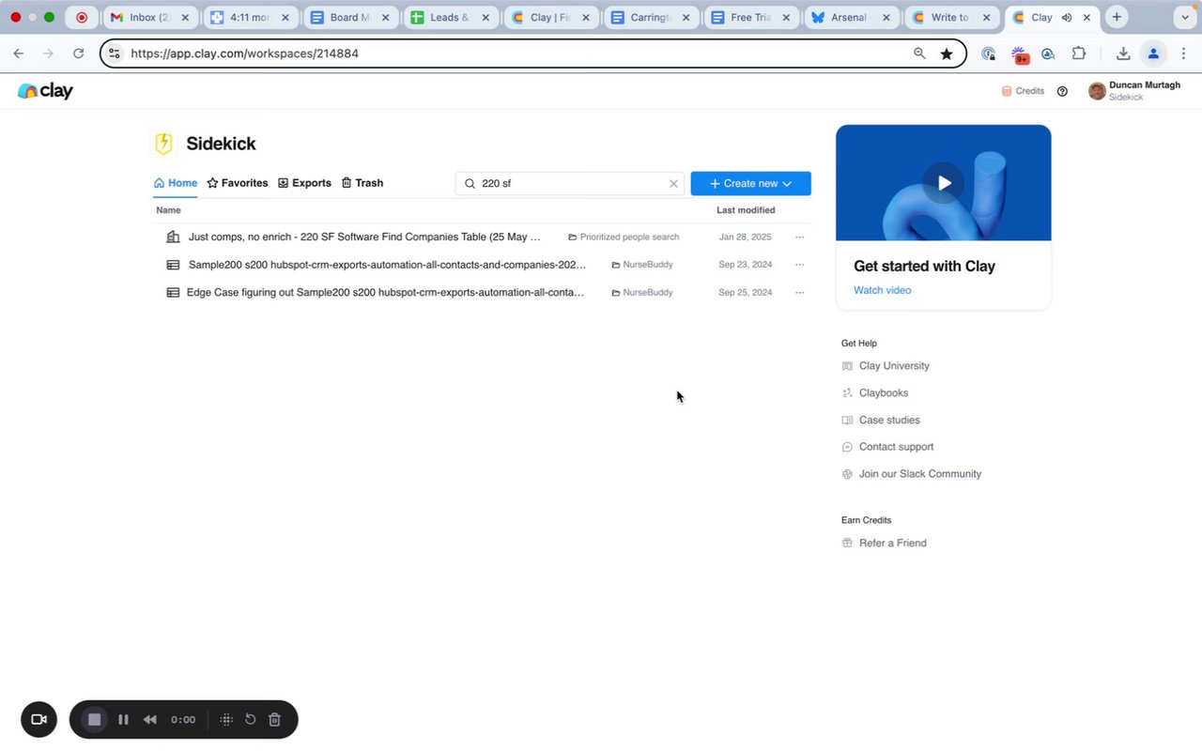This screenshot has height=751, width=1202.
Task: Click the Watch video link
Action: tap(882, 290)
